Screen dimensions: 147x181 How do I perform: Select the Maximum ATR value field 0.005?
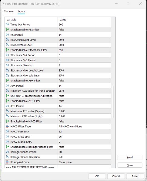[84, 111]
